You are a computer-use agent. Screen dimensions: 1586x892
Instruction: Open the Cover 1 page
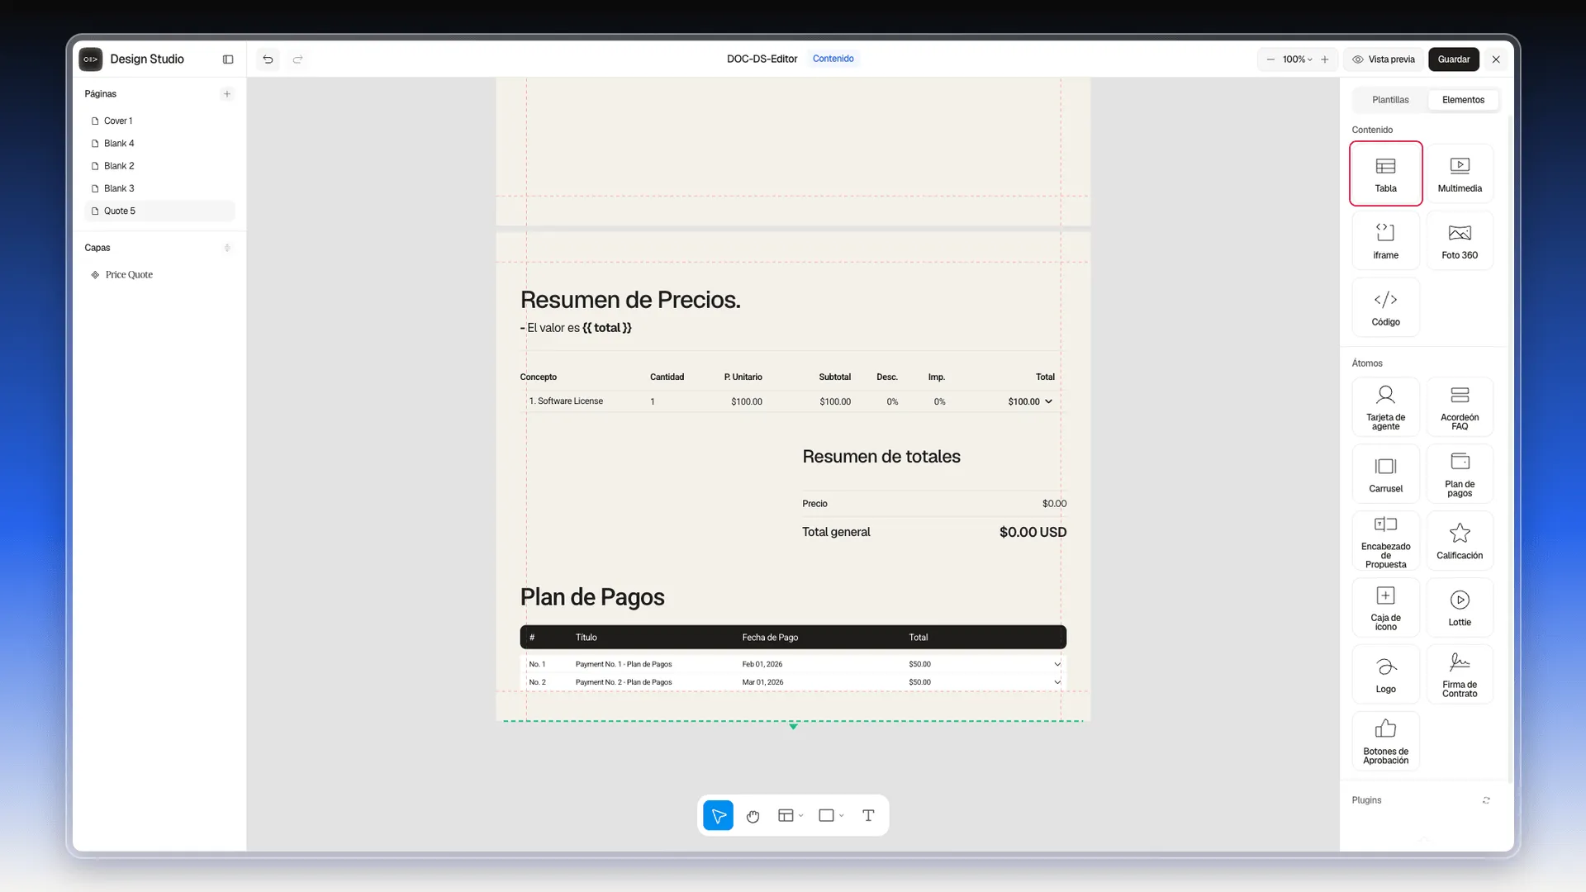[159, 121]
